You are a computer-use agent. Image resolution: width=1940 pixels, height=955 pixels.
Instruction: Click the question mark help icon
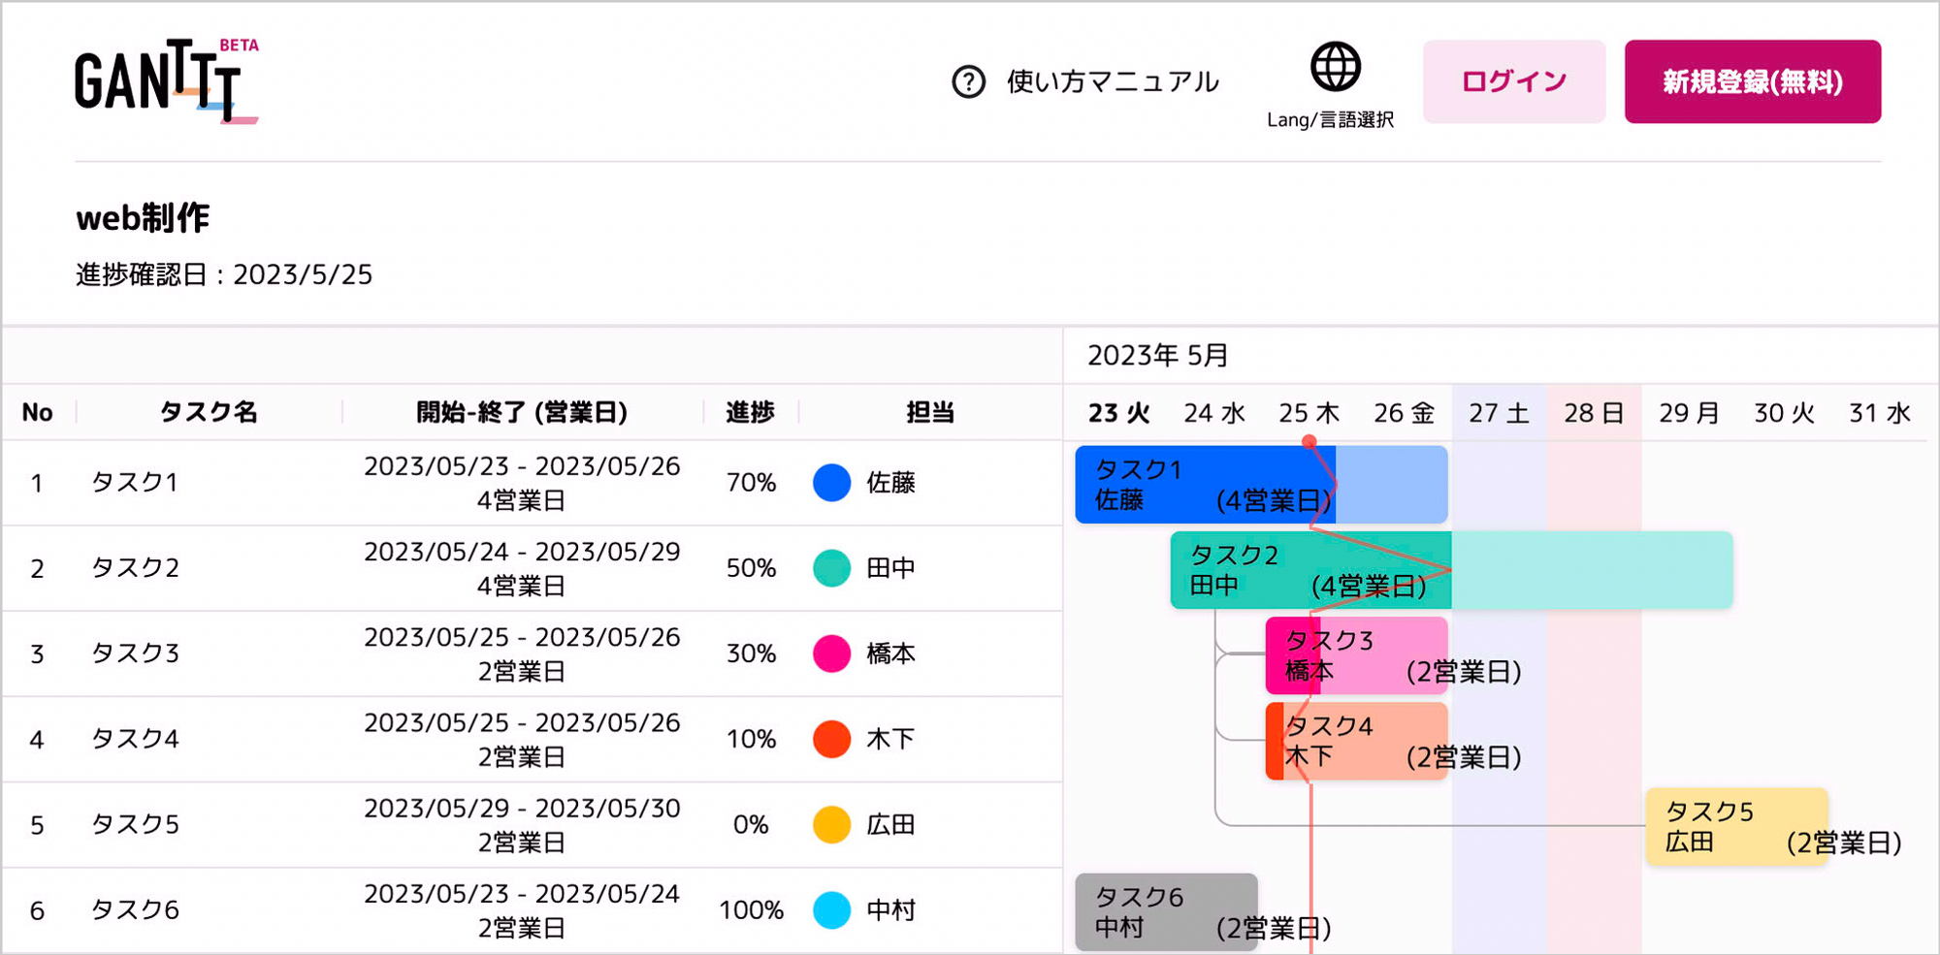[968, 82]
